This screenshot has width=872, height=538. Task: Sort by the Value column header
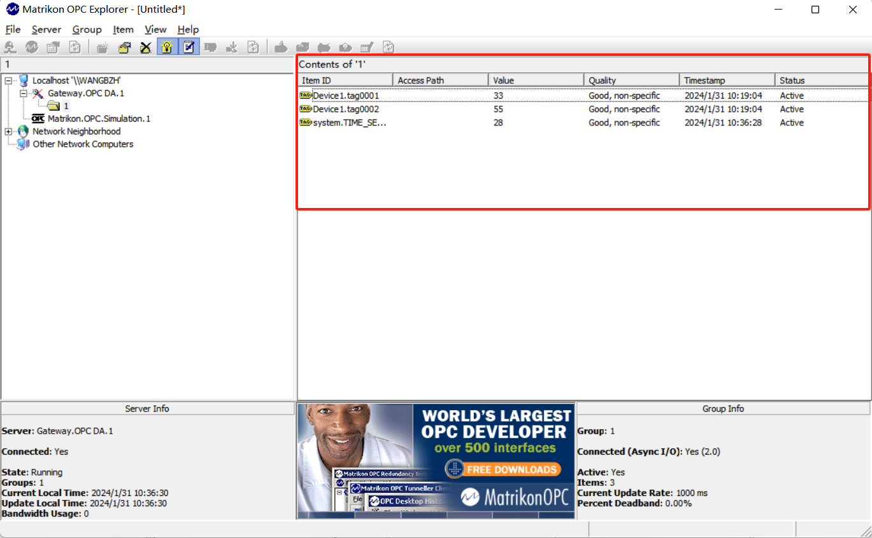[536, 80]
